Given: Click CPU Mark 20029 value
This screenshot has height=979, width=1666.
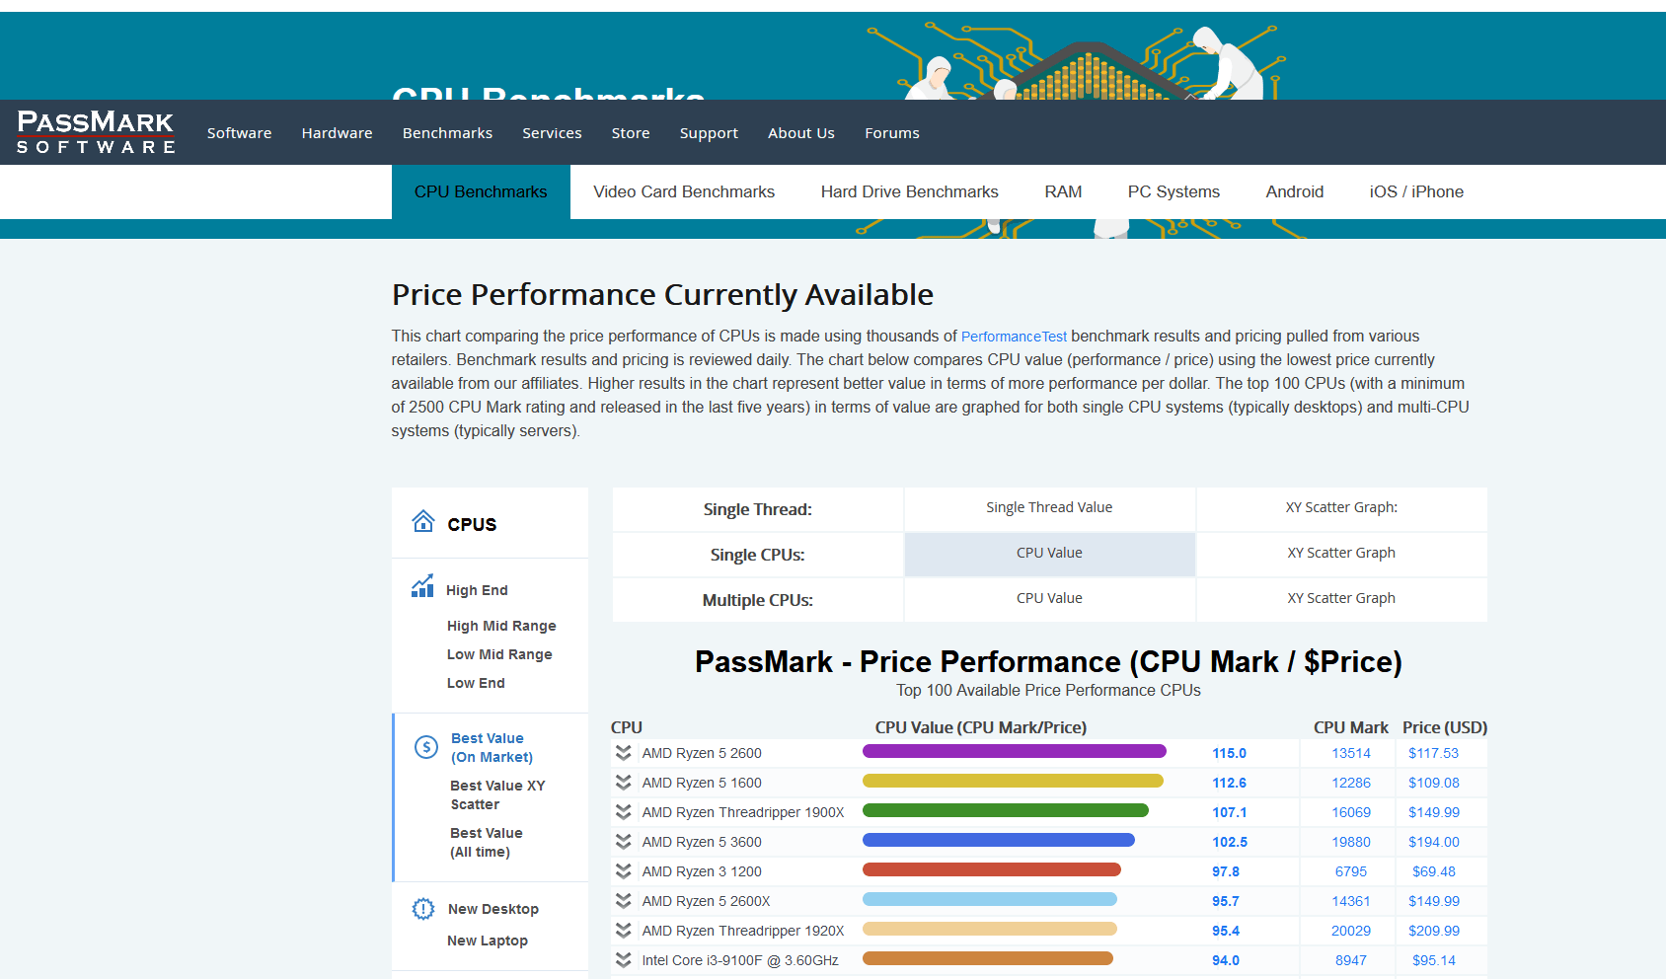Looking at the screenshot, I should (1351, 931).
